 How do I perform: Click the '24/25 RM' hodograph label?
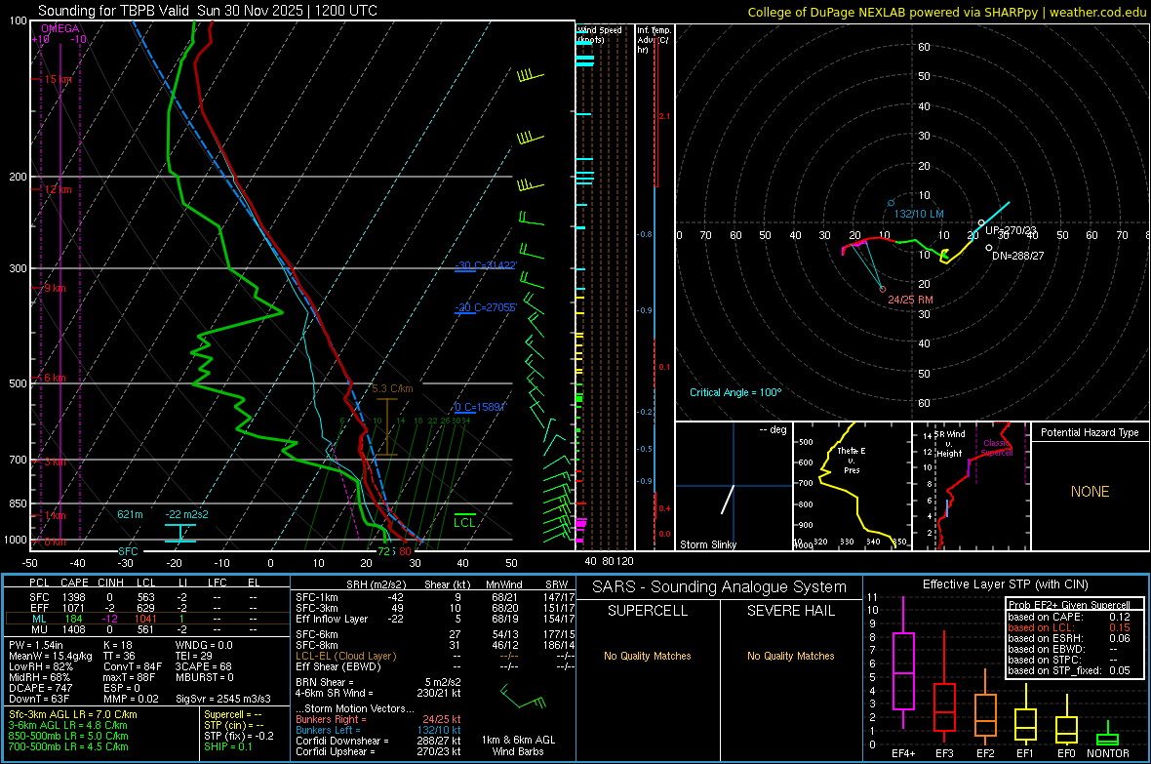coord(910,300)
